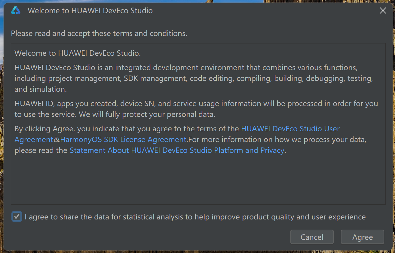Screen dimensions: 395x253
Task: Click the "Please read and accept these terms" heading
Action: point(99,33)
